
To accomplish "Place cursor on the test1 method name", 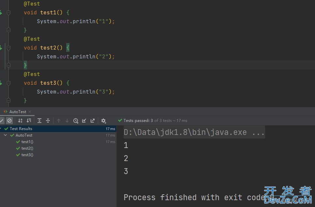I will (x=48, y=13).
